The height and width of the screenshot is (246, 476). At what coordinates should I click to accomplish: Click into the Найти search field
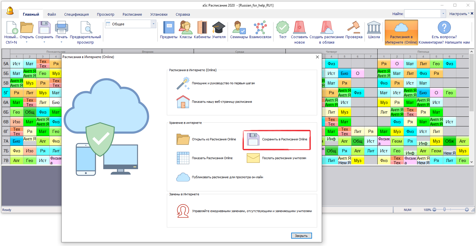click(x=422, y=14)
